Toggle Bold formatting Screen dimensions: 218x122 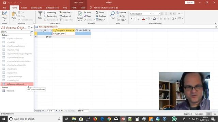click(x=131, y=19)
